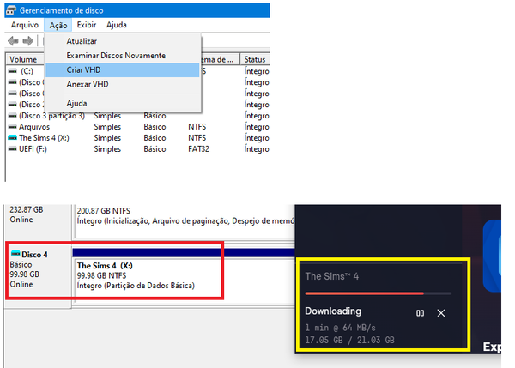Click The Sims 4 (X:) volume drive icon
515x368 pixels.
(x=13, y=138)
